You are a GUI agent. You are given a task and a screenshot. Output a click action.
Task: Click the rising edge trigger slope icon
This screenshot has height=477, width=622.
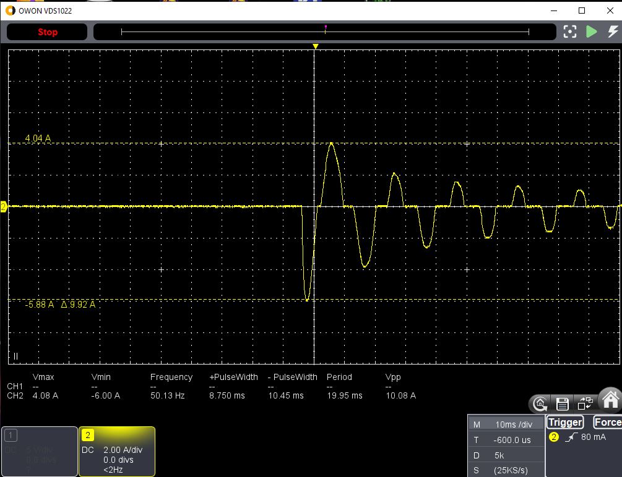(571, 437)
